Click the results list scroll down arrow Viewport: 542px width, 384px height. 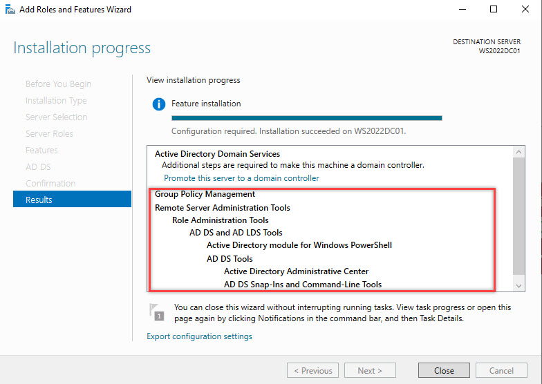tap(518, 286)
